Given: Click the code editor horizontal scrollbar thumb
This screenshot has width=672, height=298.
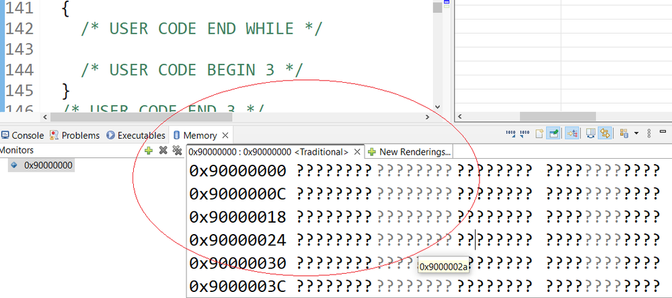Looking at the screenshot, I should (141, 117).
